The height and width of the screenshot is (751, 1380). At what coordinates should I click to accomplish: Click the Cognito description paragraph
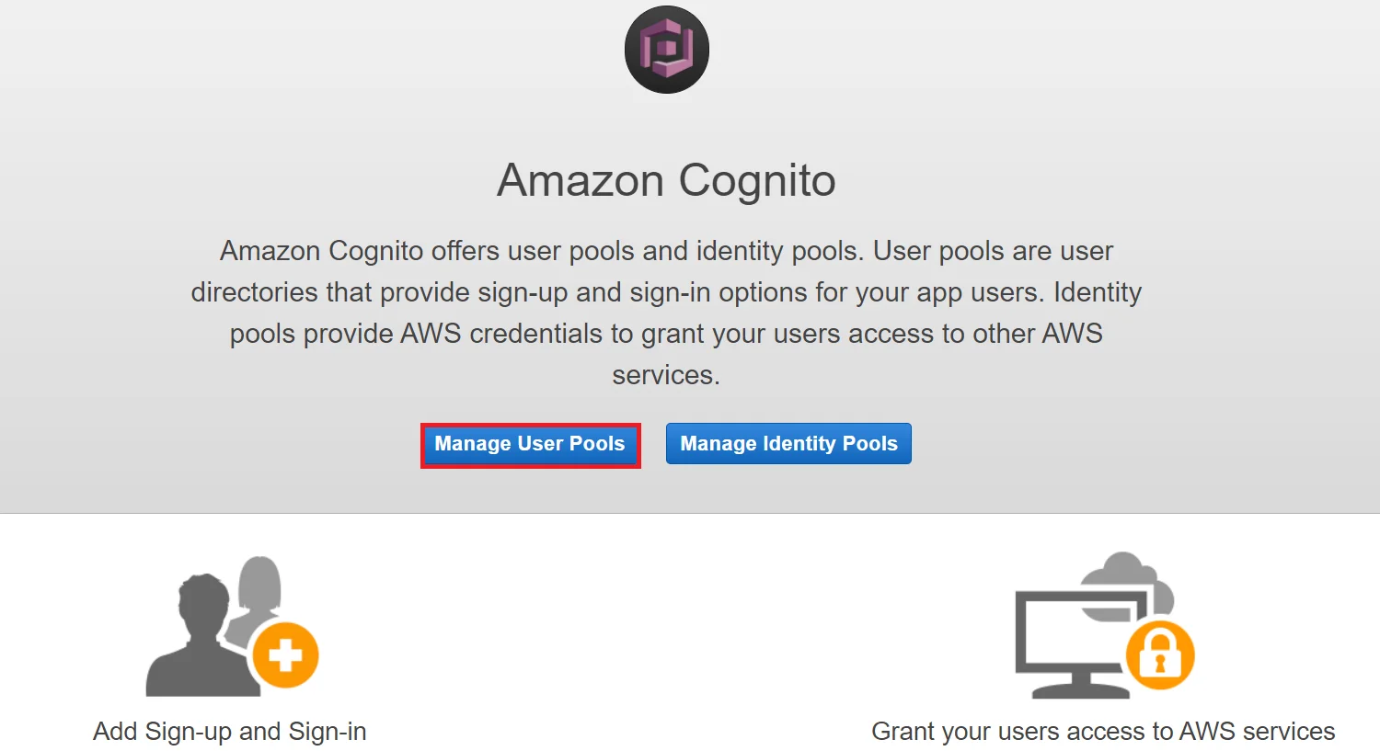[666, 313]
